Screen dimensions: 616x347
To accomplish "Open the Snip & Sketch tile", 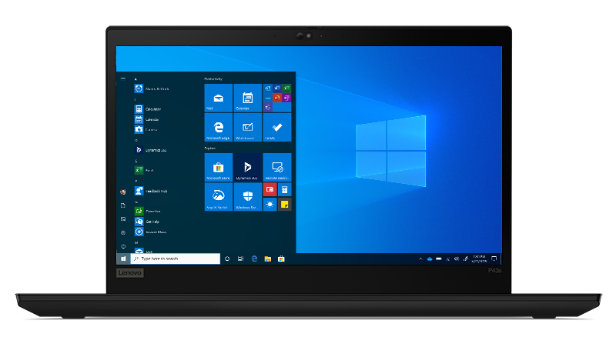I will click(x=219, y=197).
